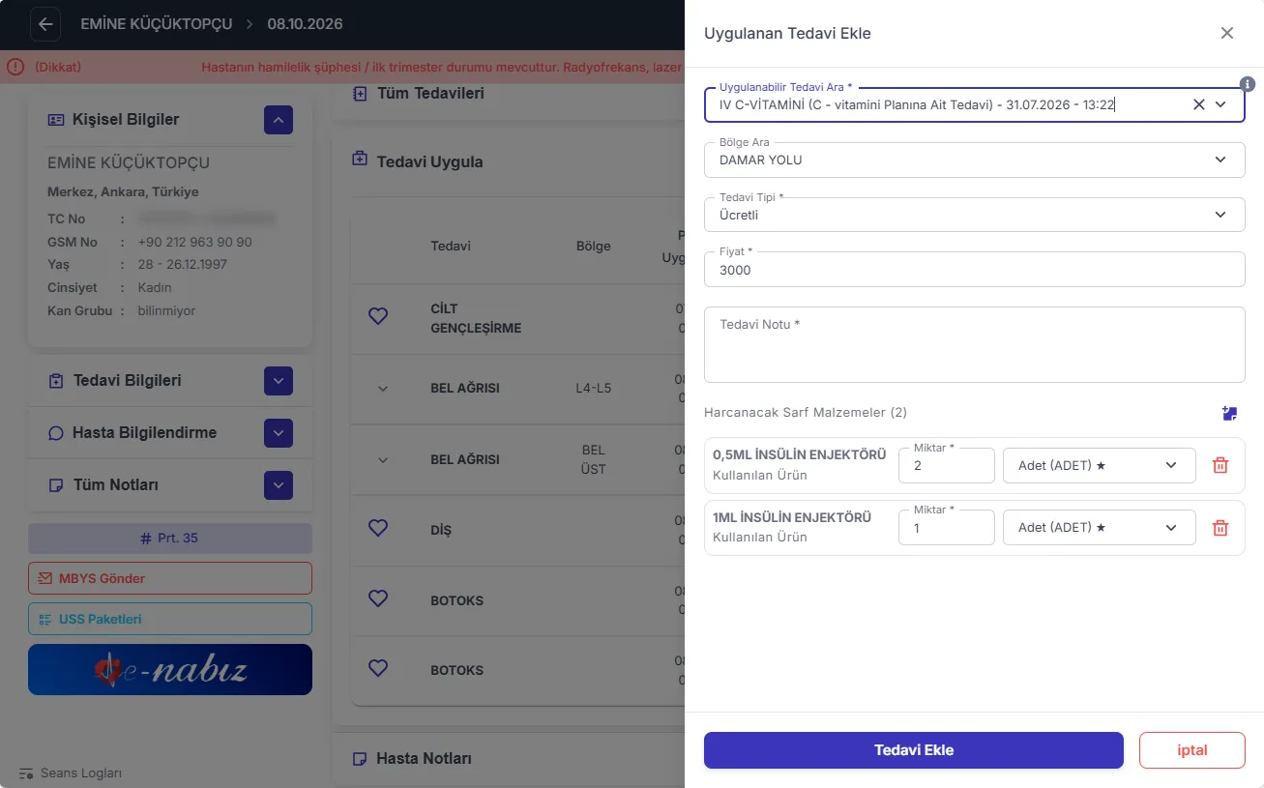Click the Tedavi Notu text area
This screenshot has height=788, width=1264.
tap(974, 344)
